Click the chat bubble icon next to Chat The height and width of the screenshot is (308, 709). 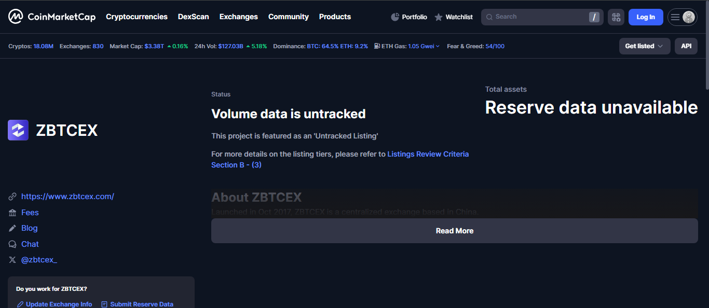[x=12, y=244]
